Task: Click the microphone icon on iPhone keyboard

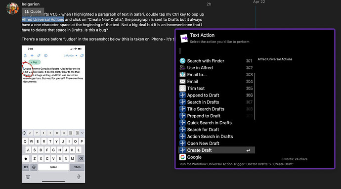Action: tap(79, 176)
